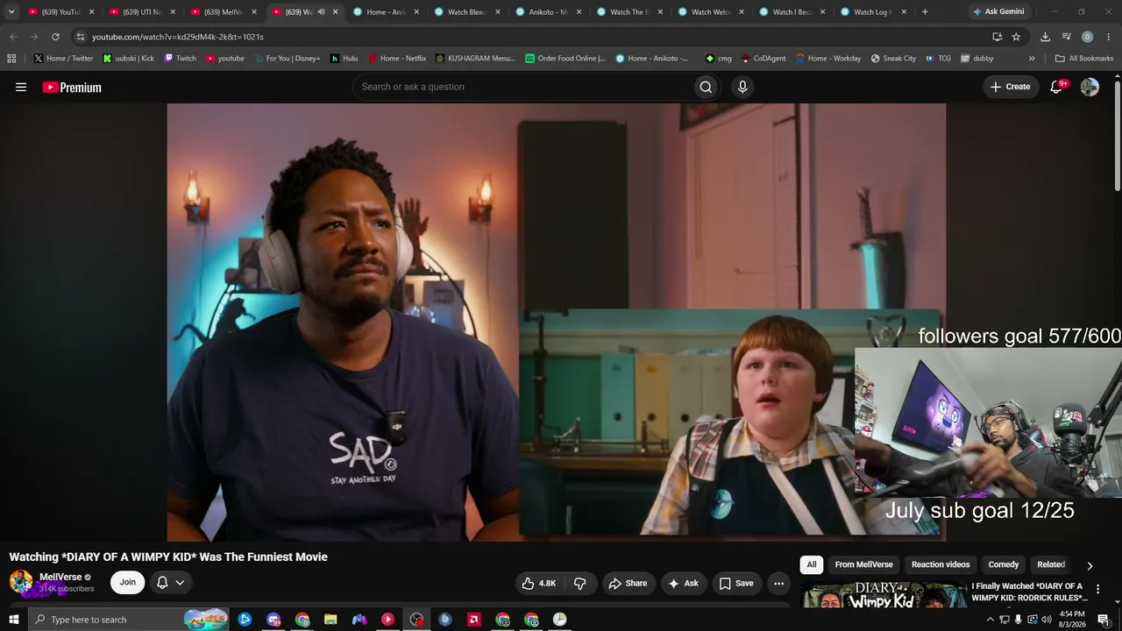Click the Share arrow button
The width and height of the screenshot is (1122, 631).
point(628,583)
